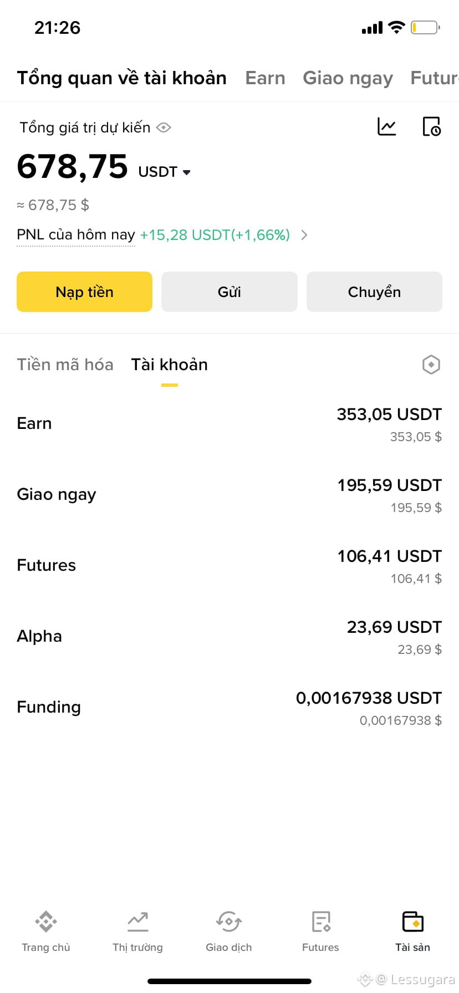Switch to the Earn top tab
Screen dimensions: 459x993
(x=265, y=78)
